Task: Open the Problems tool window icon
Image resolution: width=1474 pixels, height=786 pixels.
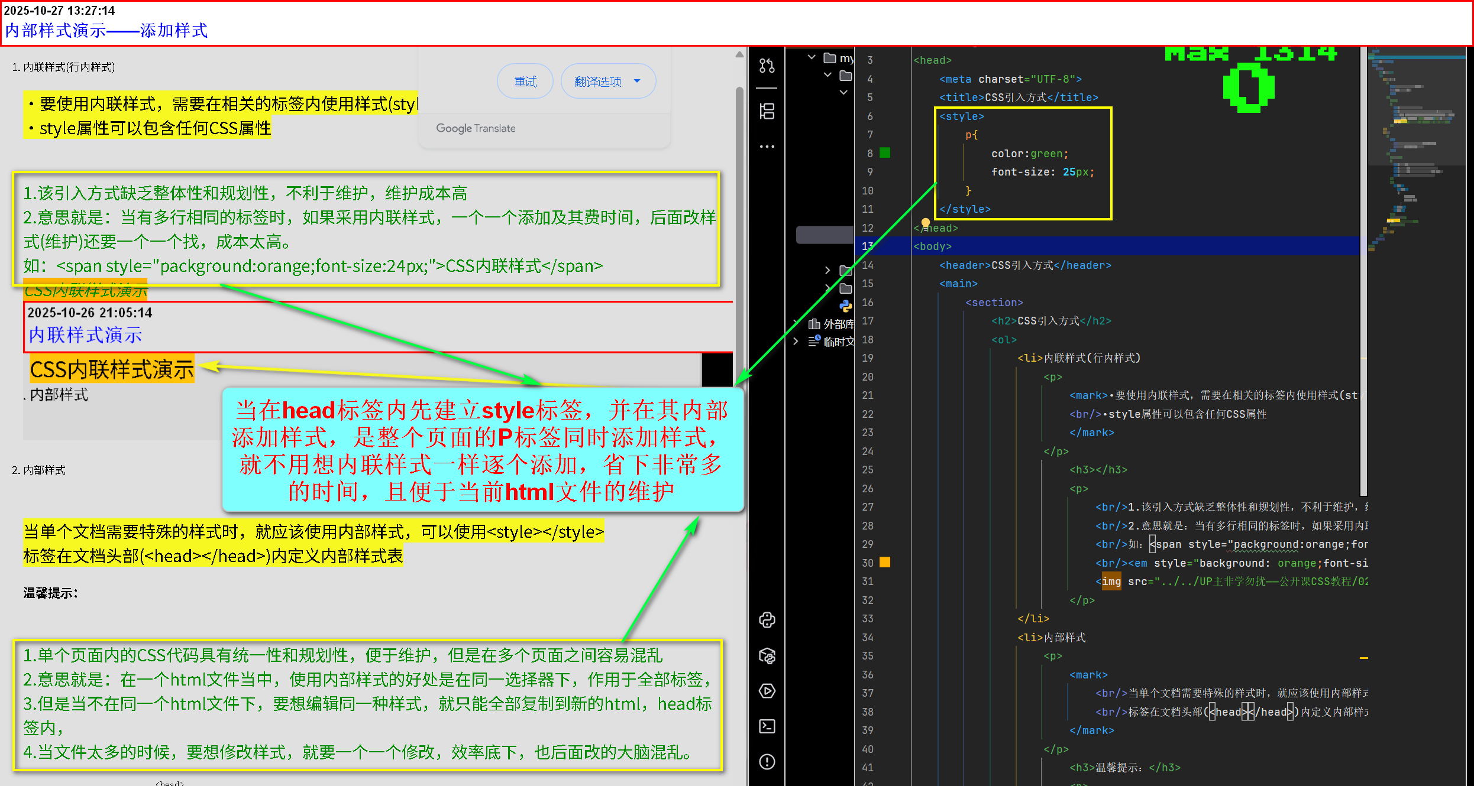Action: point(767,762)
